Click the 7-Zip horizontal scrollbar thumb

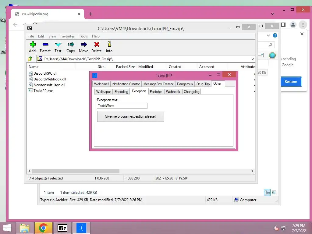coord(76,171)
